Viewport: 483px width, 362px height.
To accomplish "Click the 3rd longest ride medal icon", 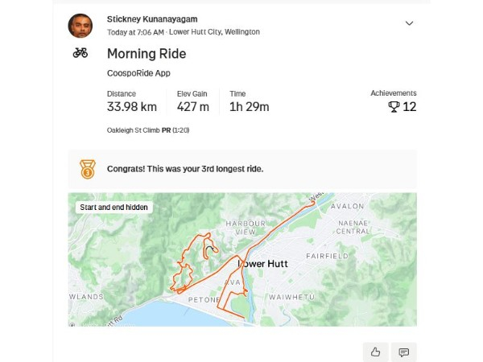I will (x=87, y=169).
